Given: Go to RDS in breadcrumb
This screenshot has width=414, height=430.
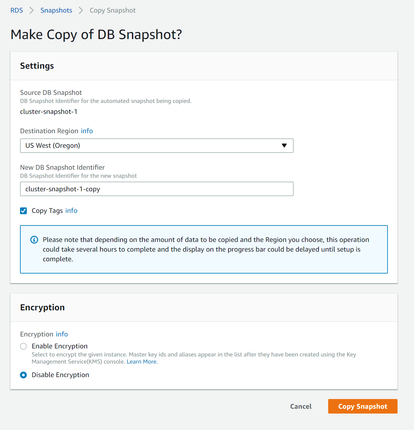Looking at the screenshot, I should [17, 10].
